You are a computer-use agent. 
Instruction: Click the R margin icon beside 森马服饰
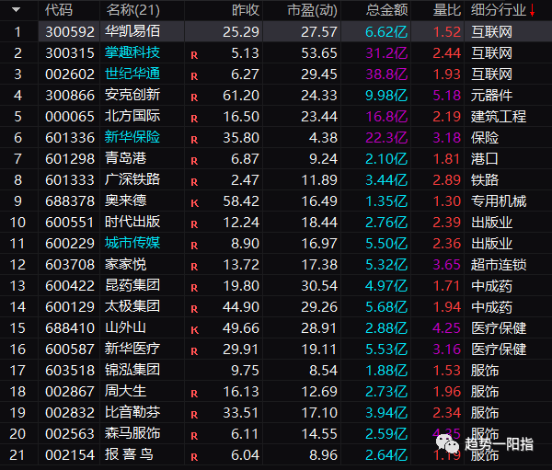coord(194,435)
